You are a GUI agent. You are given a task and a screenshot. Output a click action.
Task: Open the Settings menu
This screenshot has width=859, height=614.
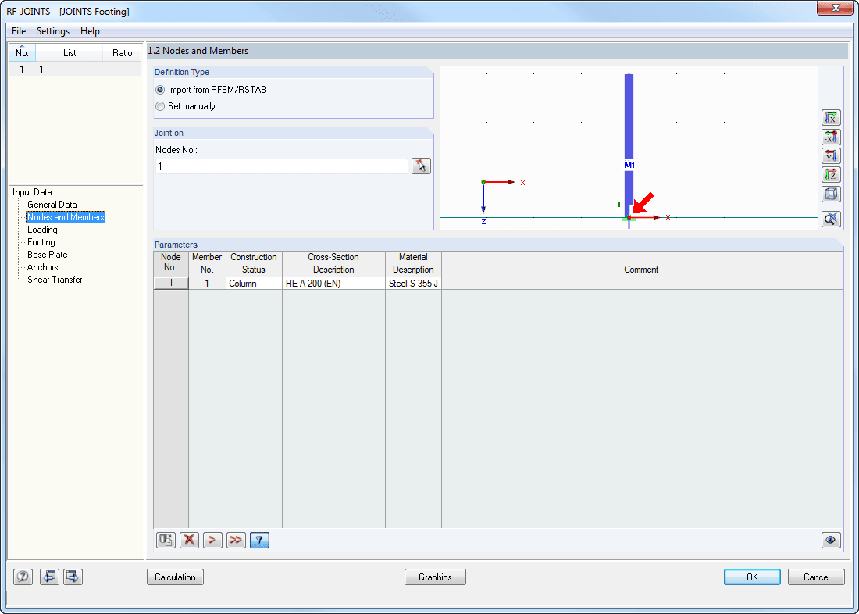pyautogui.click(x=53, y=31)
